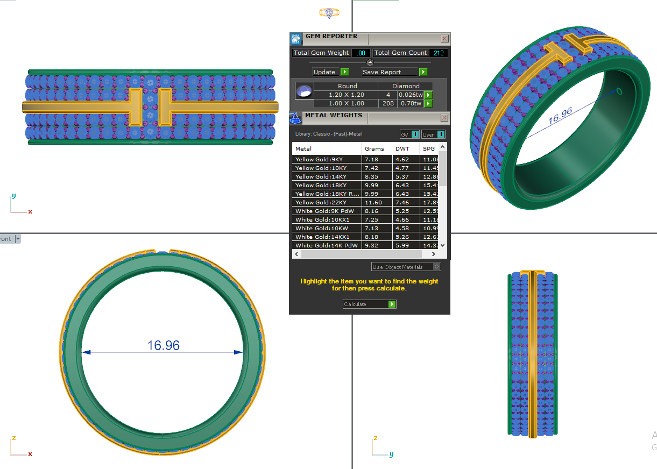
Task: Click the Save Report button
Action: coord(395,72)
